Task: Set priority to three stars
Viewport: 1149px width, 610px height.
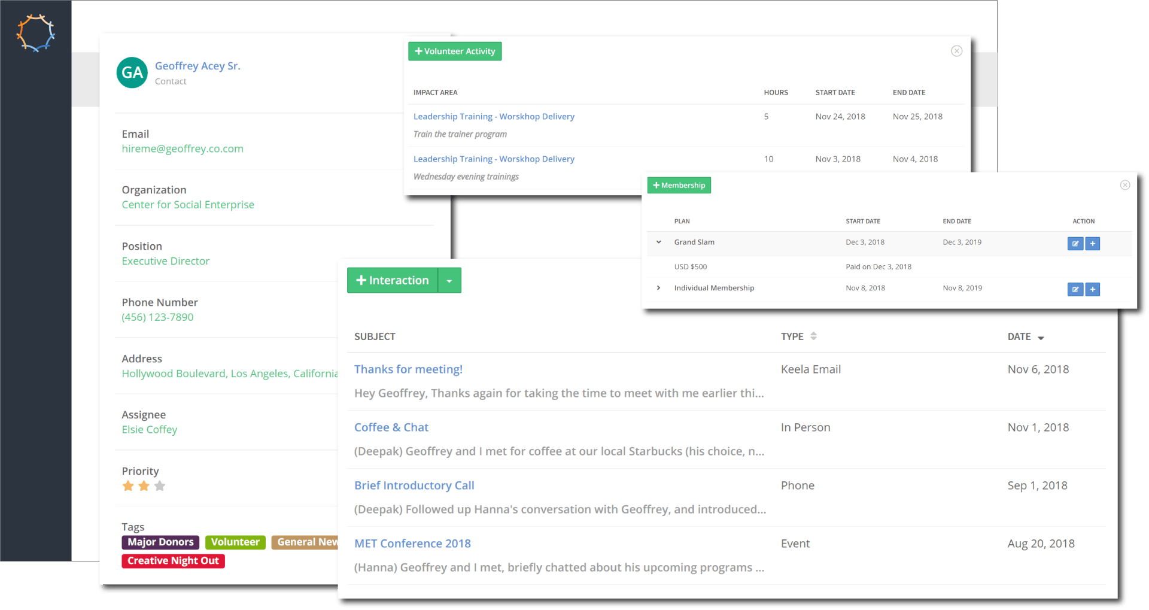Action: click(160, 486)
